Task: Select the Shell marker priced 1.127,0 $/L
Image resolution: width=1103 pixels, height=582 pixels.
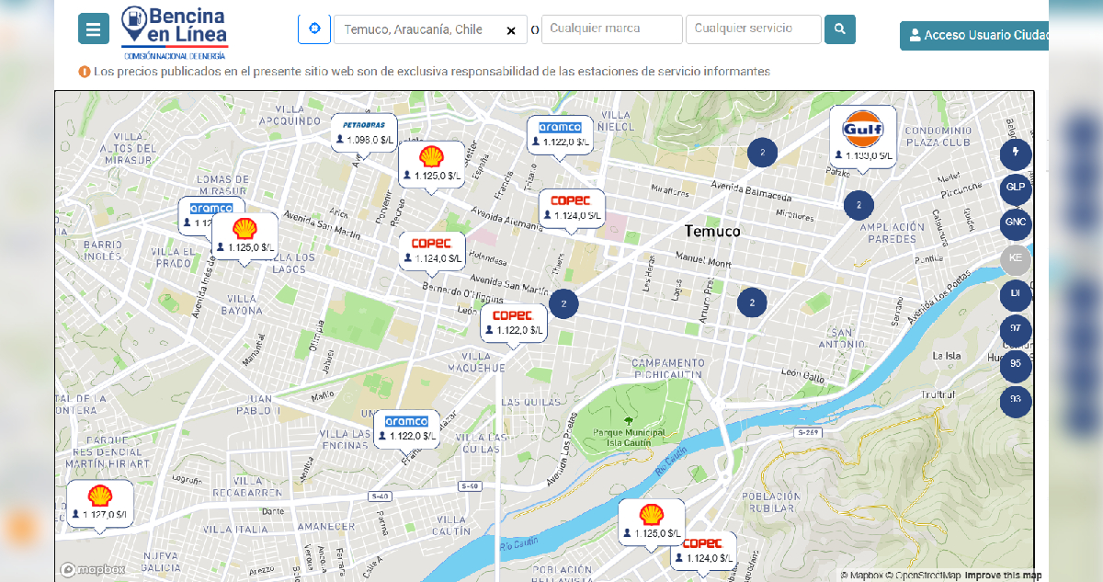Action: [99, 505]
